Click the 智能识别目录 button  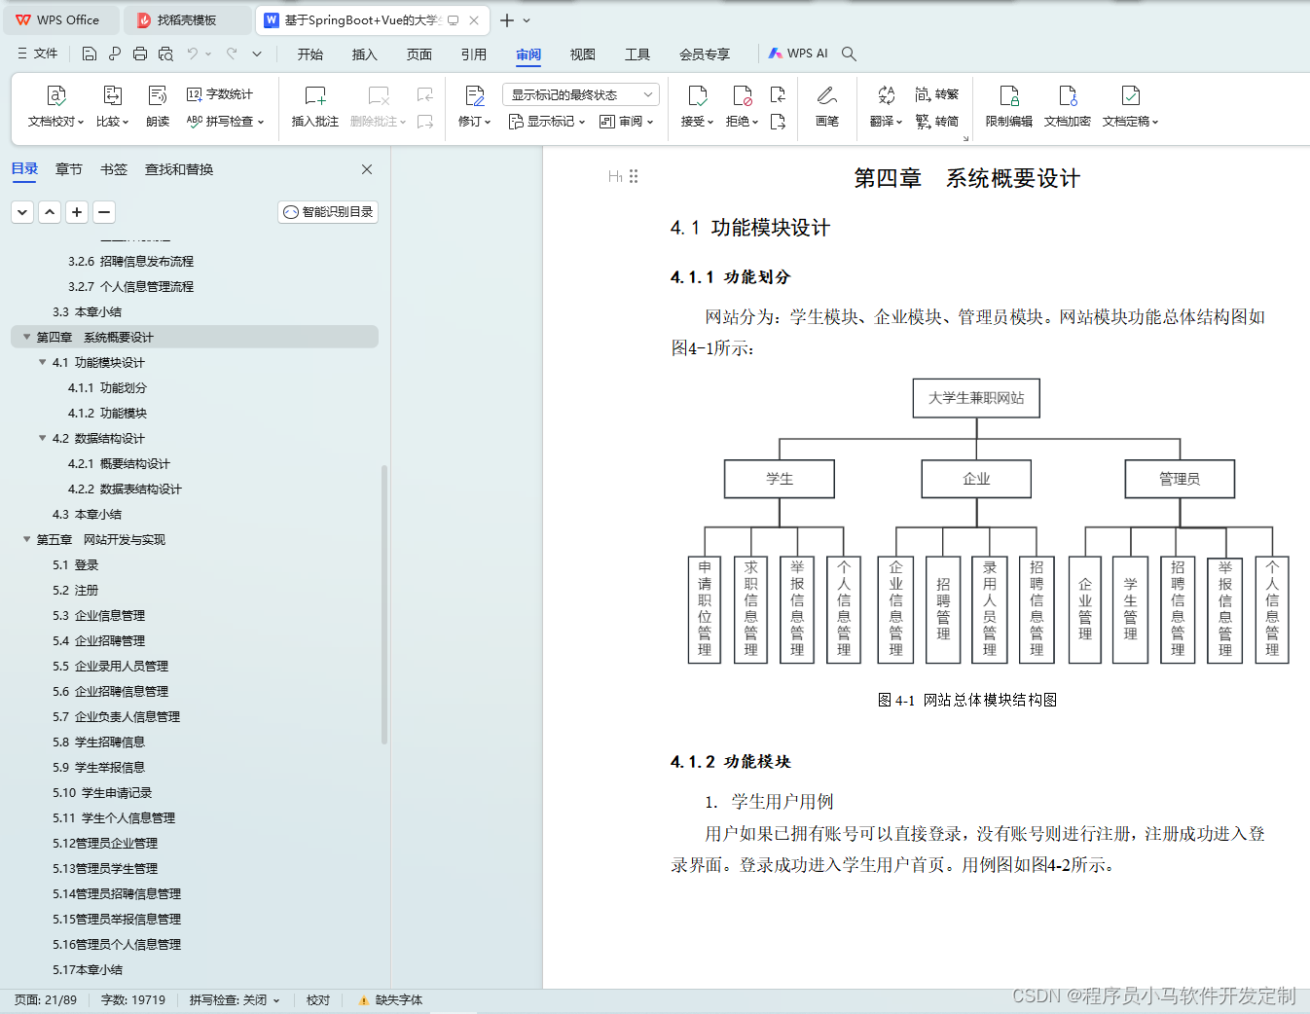(327, 211)
